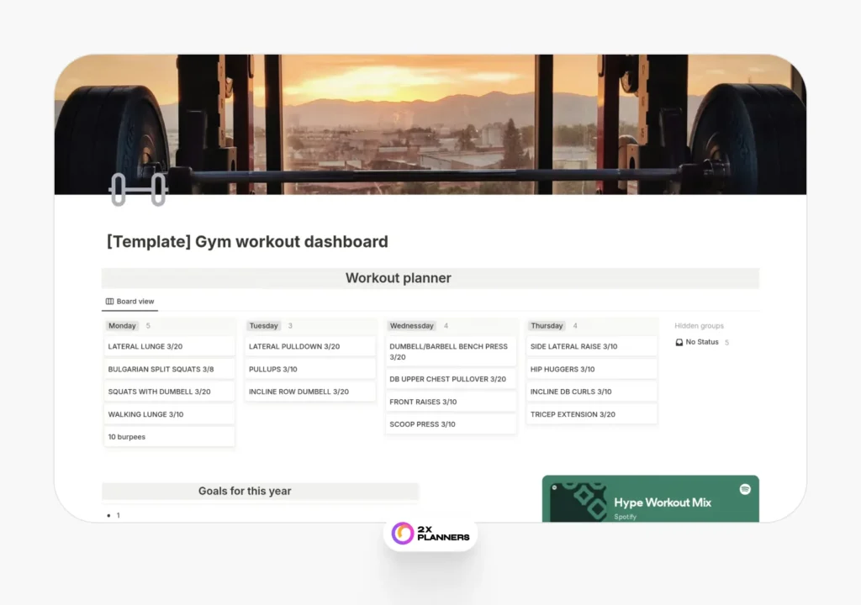861x605 pixels.
Task: Select the Tuesday column header
Action: click(263, 326)
